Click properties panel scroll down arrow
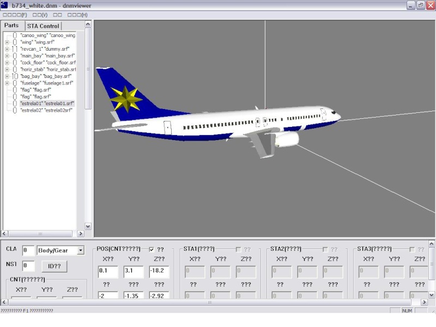This screenshot has width=436, height=327. (x=432, y=295)
